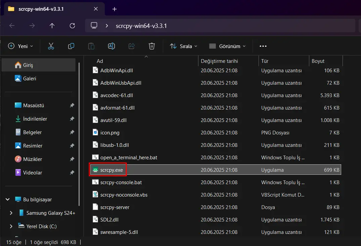
Task: Open Giriş in the sidebar
Action: (x=38, y=65)
